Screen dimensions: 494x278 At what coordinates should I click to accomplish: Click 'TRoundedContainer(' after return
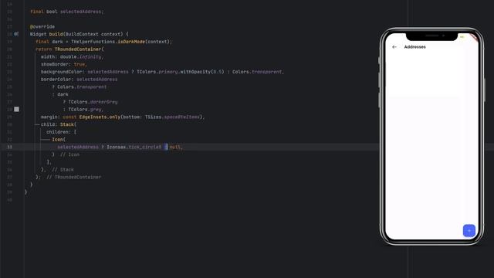[79, 49]
